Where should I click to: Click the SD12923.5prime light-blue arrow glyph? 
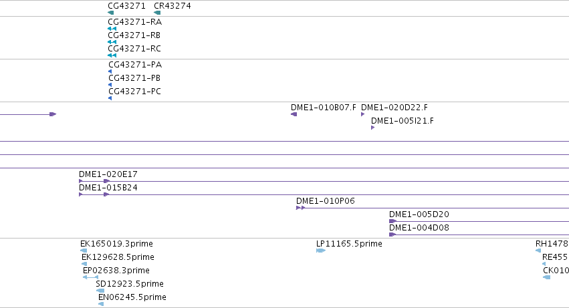coord(100,291)
